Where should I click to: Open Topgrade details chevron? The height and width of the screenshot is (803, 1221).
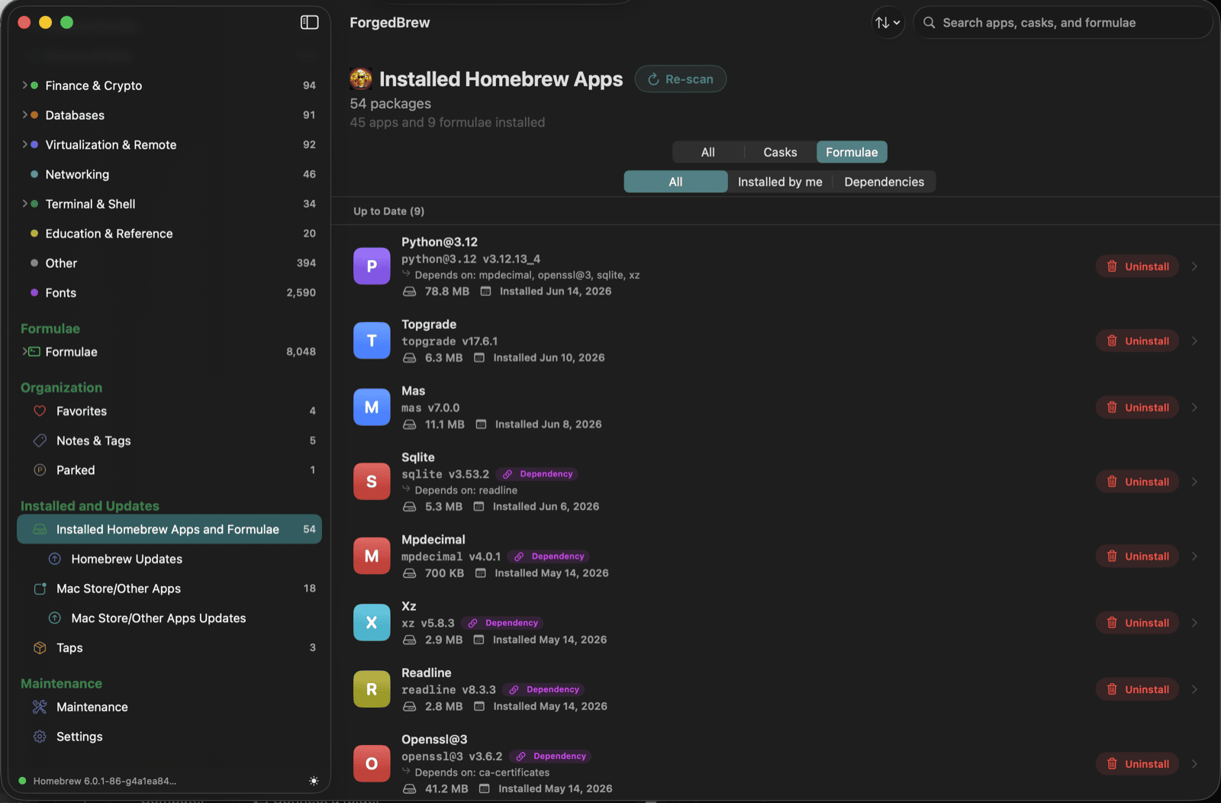click(x=1194, y=340)
